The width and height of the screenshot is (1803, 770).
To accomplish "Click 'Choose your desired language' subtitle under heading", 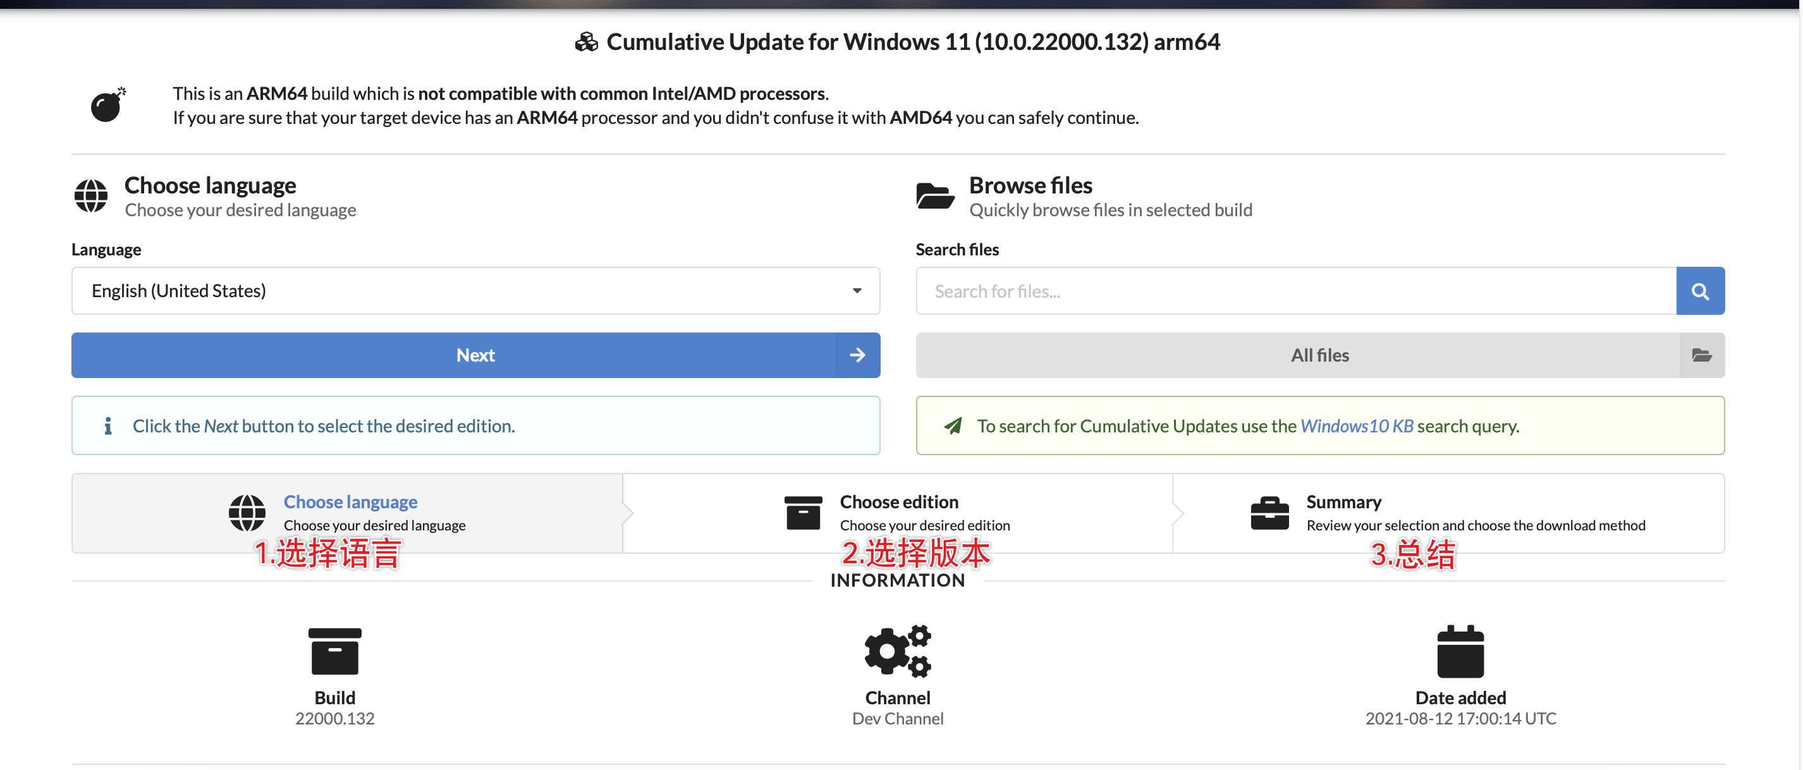I will pos(240,210).
